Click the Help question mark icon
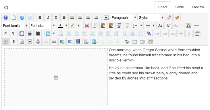 [x=6, y=18]
